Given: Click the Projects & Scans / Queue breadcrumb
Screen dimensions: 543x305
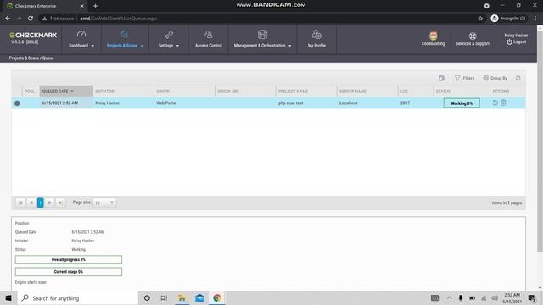Looking at the screenshot, I should 31,58.
